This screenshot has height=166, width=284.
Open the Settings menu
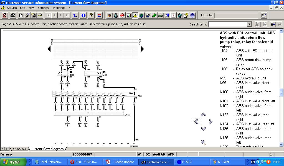[43, 8]
